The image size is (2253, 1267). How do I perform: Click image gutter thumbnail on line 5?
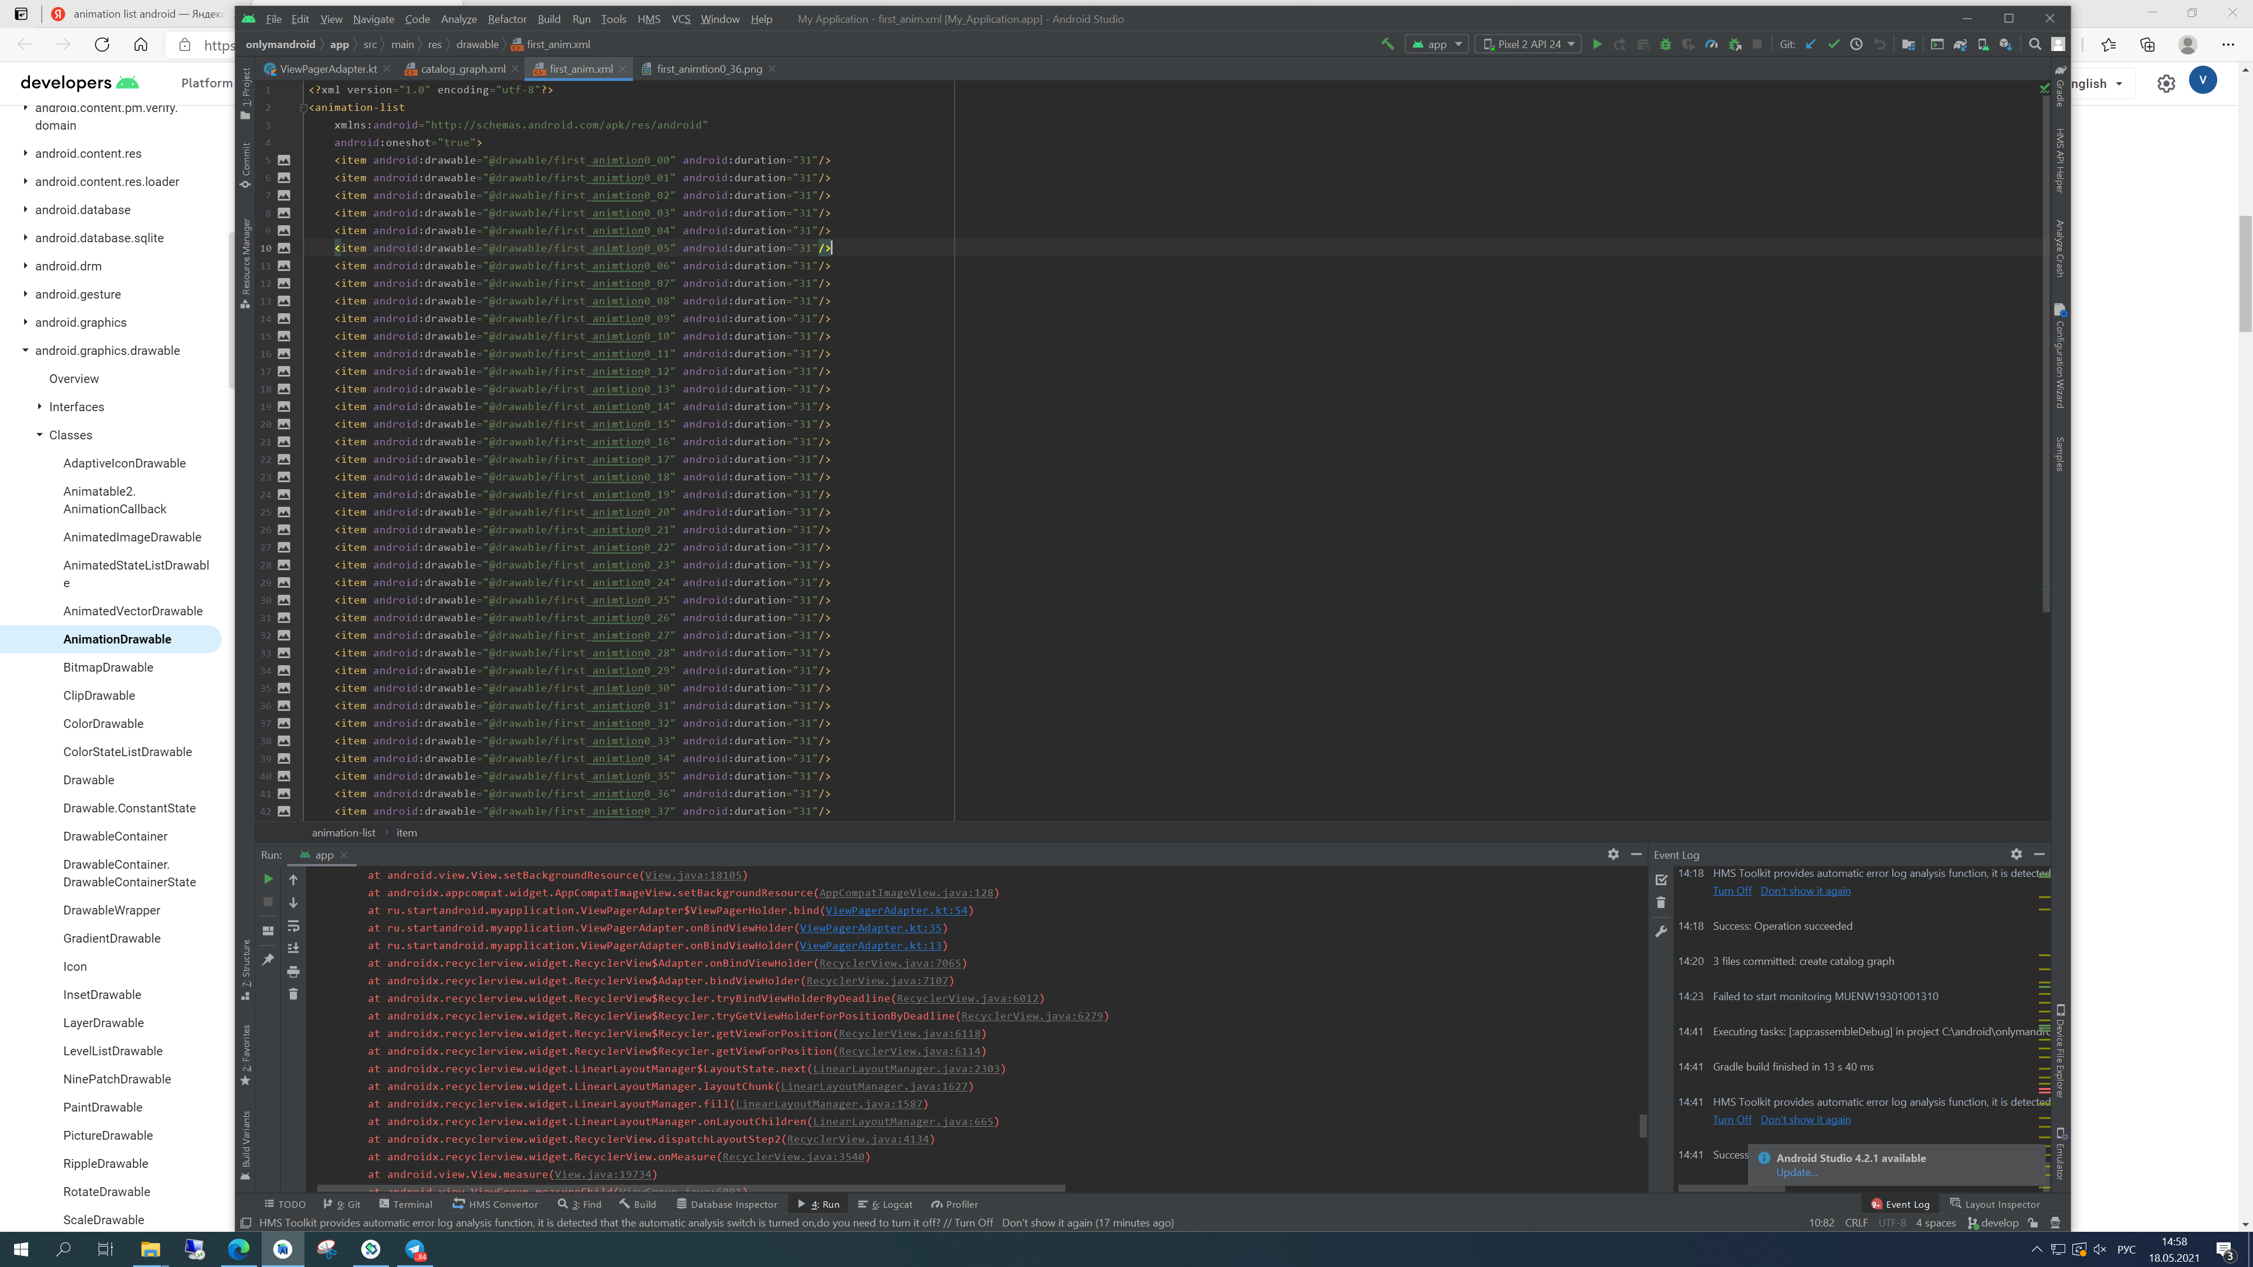[x=284, y=160]
